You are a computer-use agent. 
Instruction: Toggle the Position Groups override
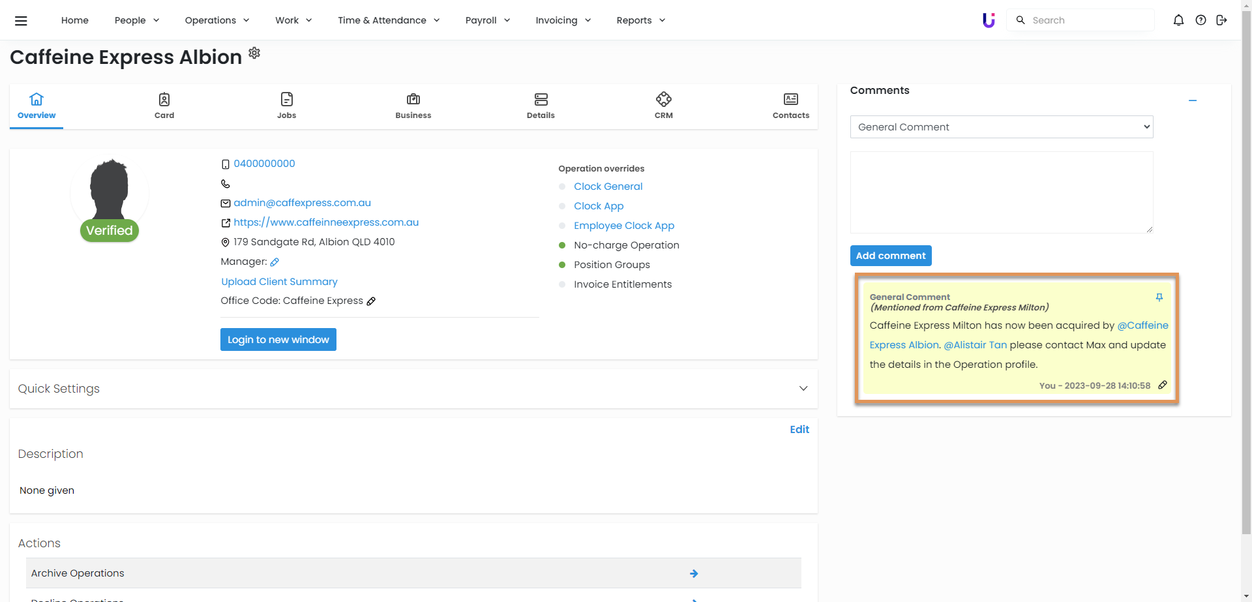click(x=562, y=265)
